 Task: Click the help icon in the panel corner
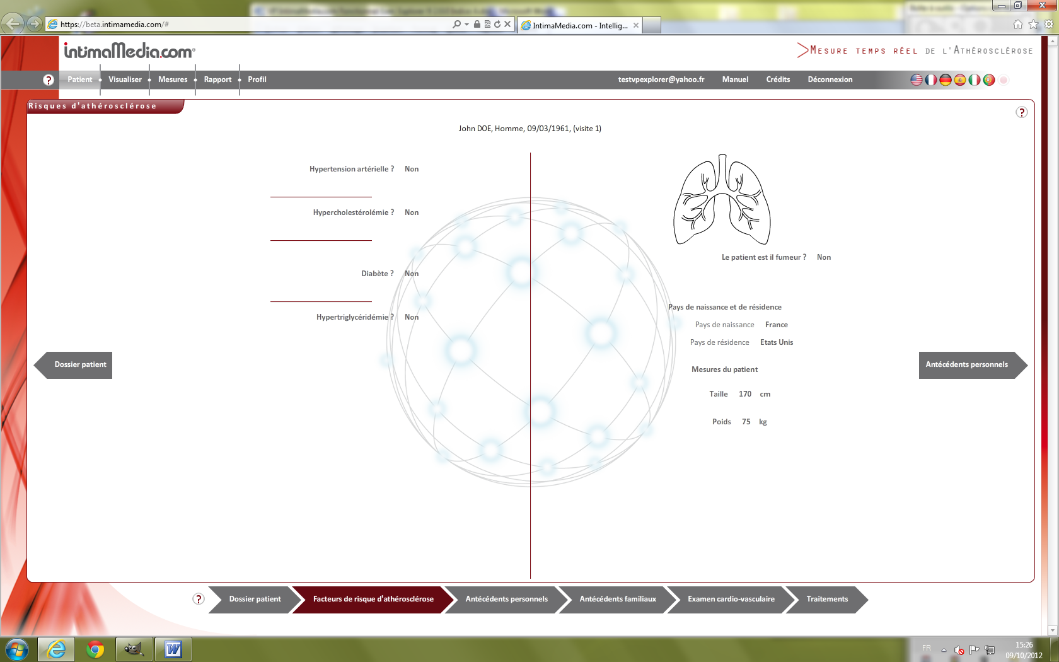coord(1022,112)
